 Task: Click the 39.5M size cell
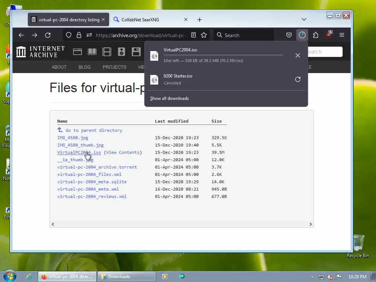coord(218,152)
